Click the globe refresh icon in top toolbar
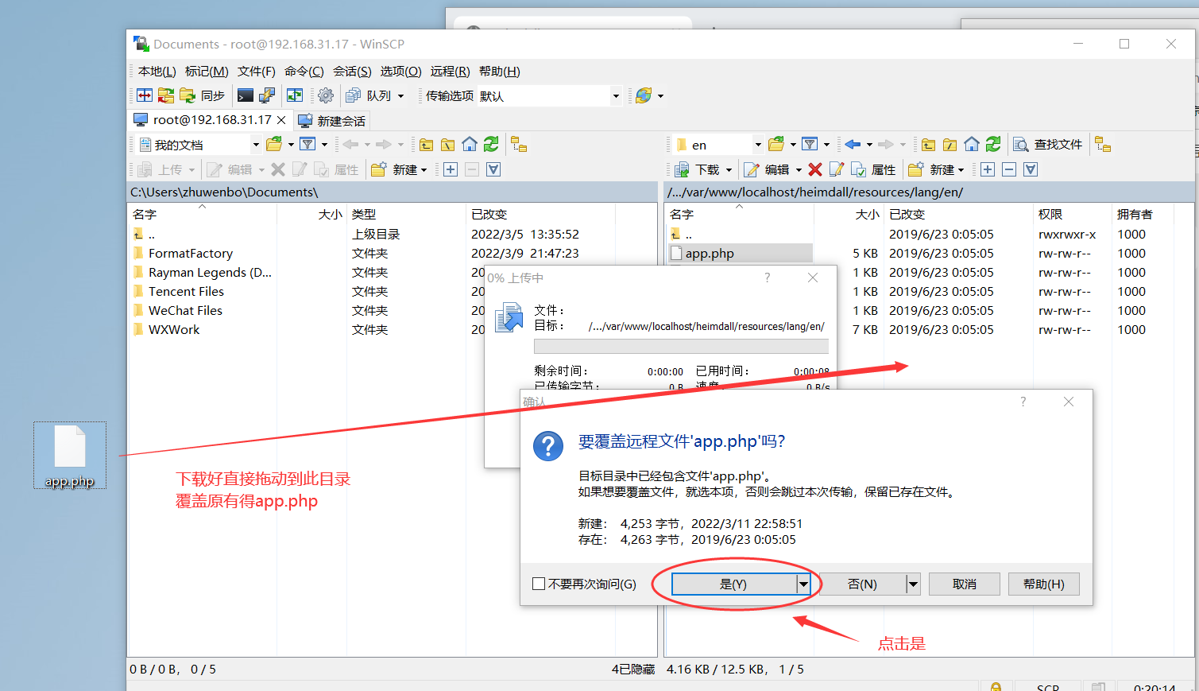 pyautogui.click(x=644, y=95)
